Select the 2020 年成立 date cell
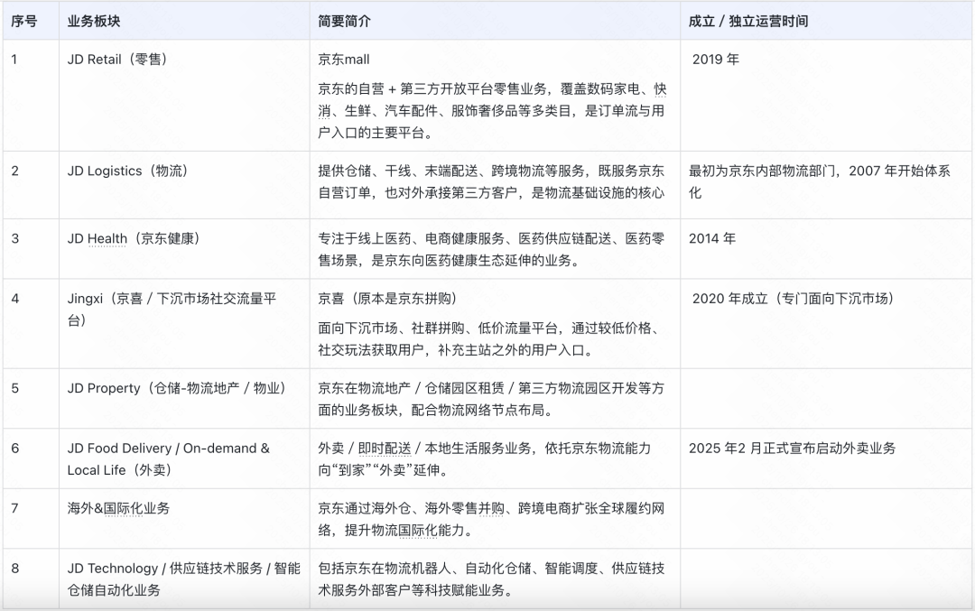Screen dimensions: 975x611 click(793, 299)
